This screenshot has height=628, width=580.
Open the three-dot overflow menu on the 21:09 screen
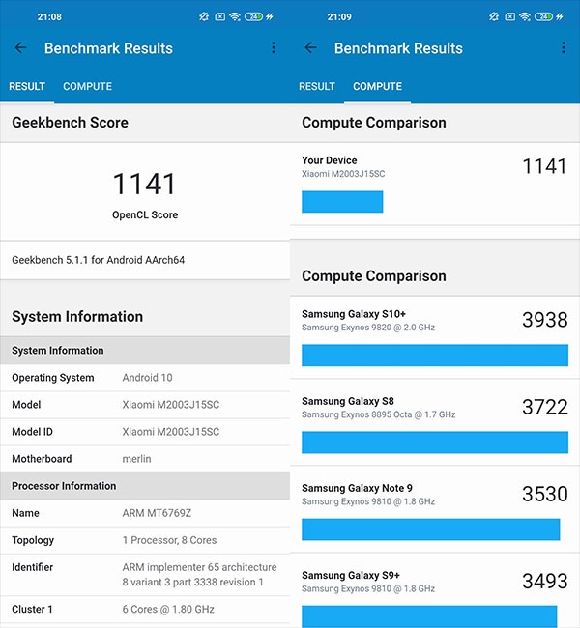coord(564,48)
